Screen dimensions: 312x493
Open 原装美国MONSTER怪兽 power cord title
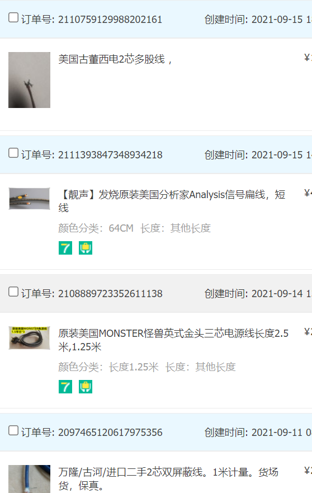[173, 340]
